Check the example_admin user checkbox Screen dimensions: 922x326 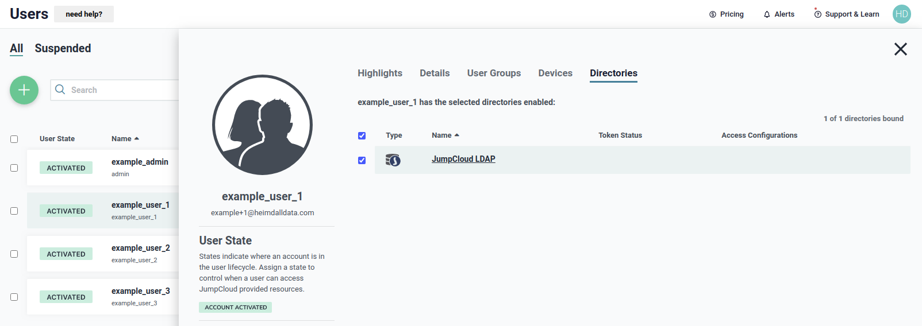point(14,168)
